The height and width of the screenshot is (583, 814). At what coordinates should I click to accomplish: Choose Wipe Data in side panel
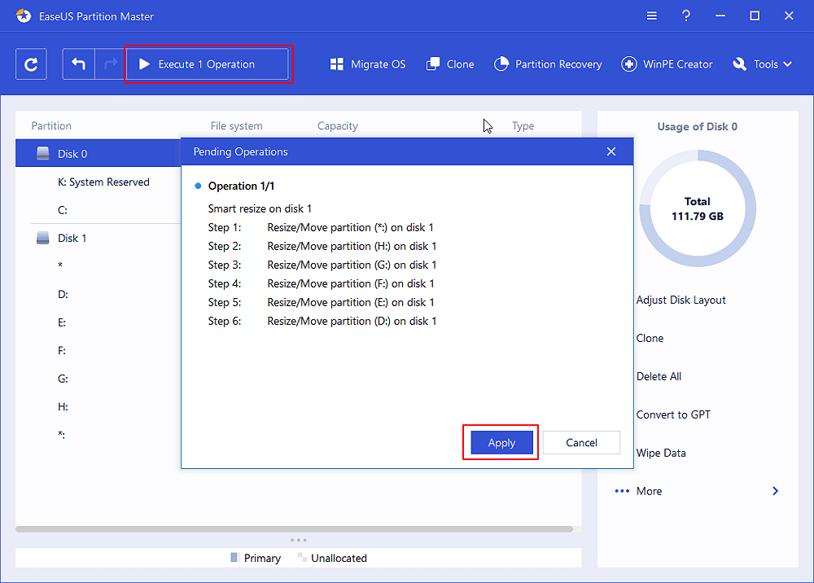click(661, 454)
